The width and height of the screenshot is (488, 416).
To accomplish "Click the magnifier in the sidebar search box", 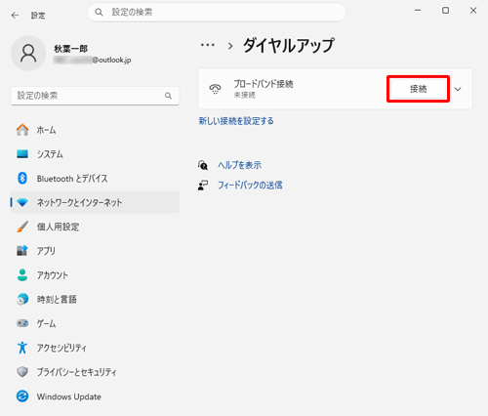I will point(168,96).
